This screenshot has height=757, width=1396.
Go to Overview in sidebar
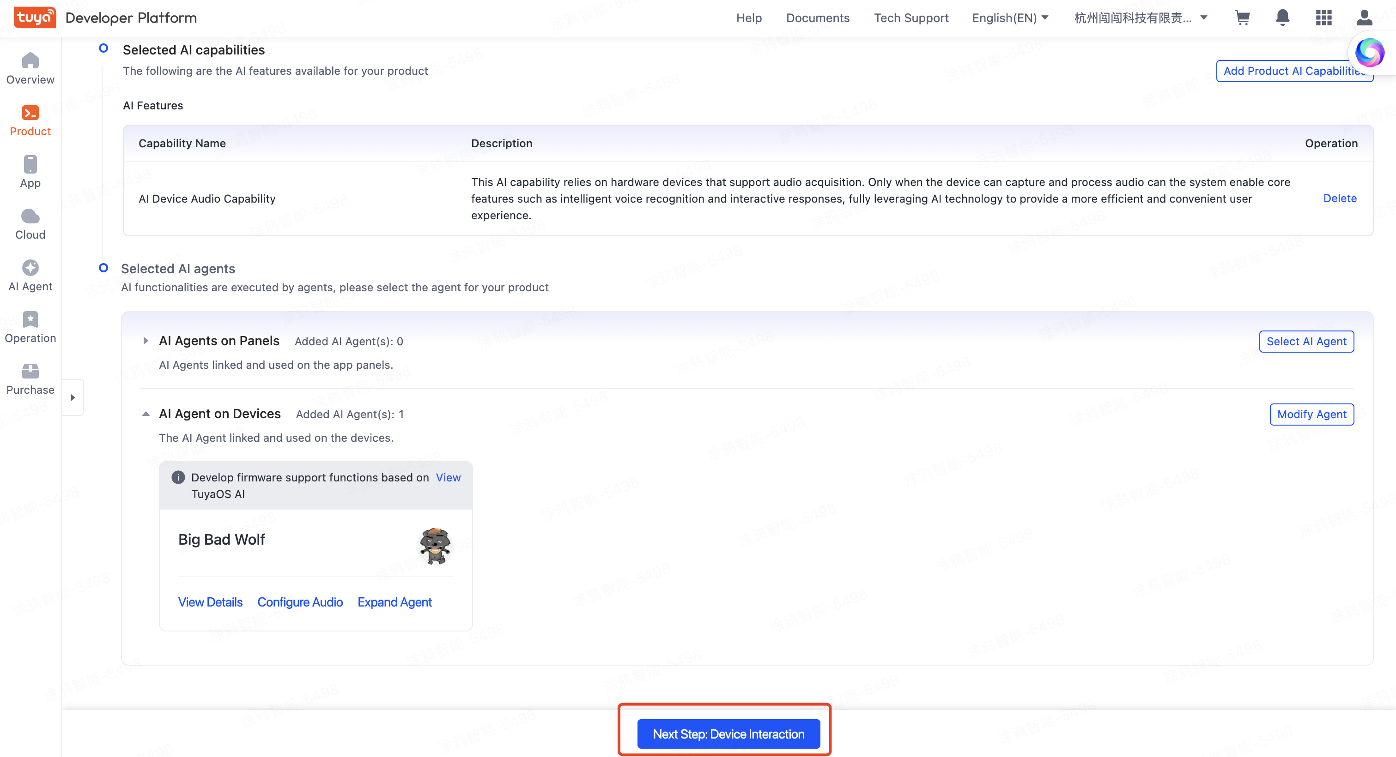pyautogui.click(x=30, y=68)
